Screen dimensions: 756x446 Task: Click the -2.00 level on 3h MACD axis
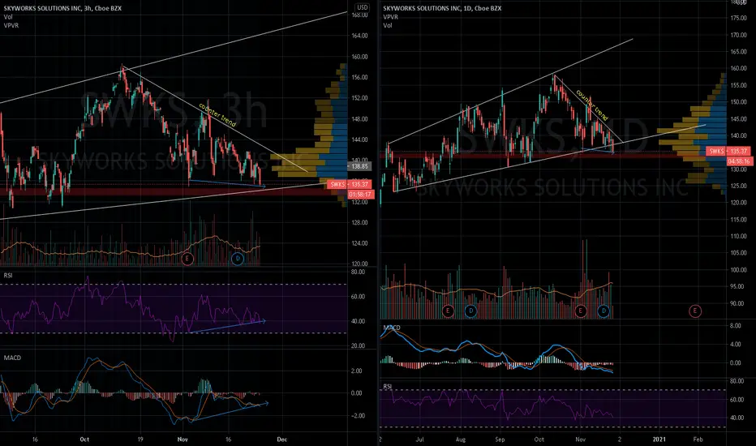tap(356, 416)
